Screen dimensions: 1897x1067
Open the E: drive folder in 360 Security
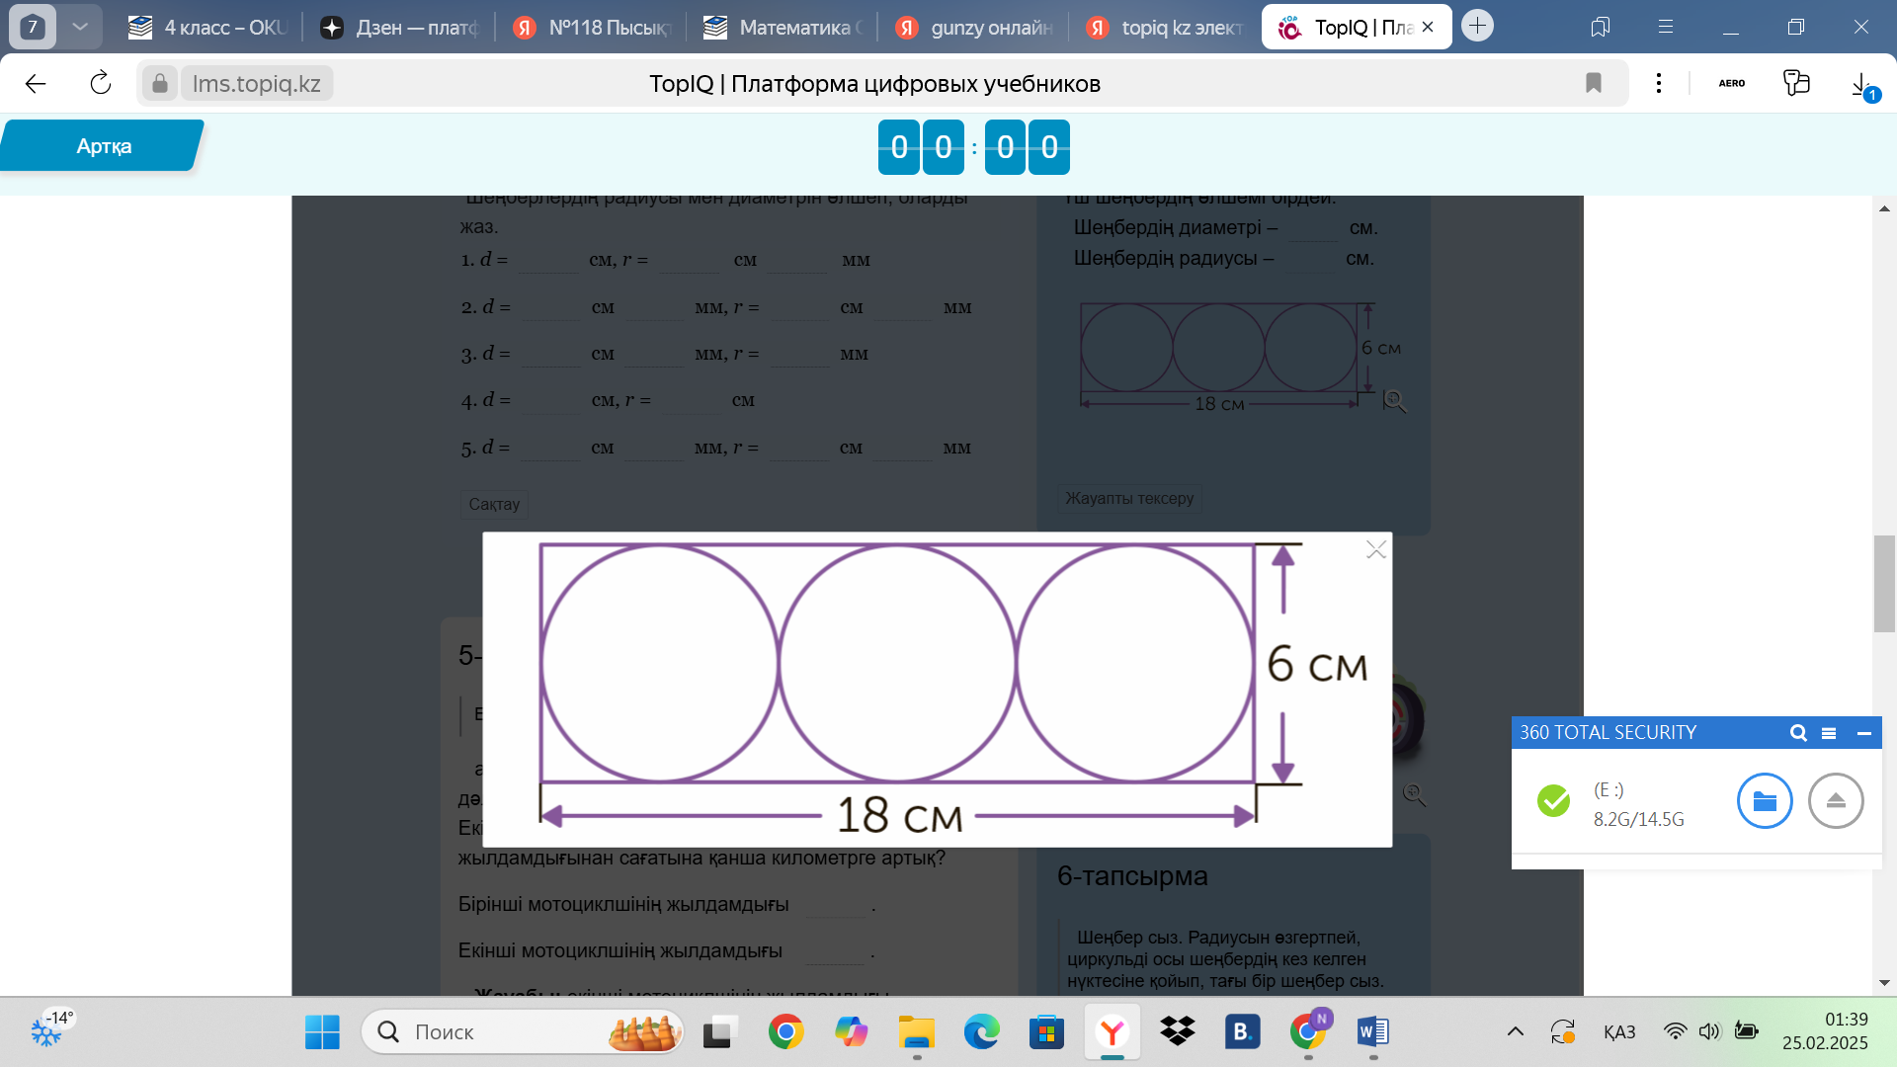tap(1764, 801)
